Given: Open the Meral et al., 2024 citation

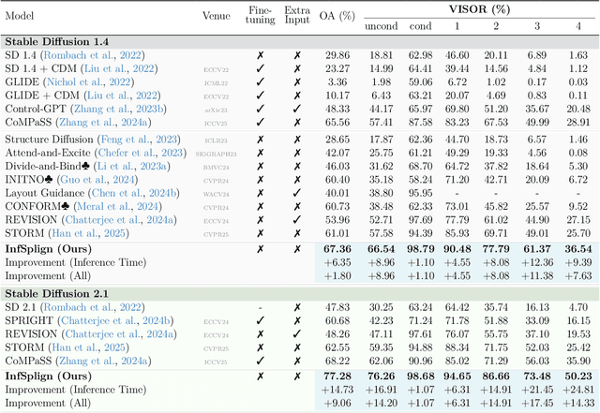Looking at the screenshot, I should point(111,205).
